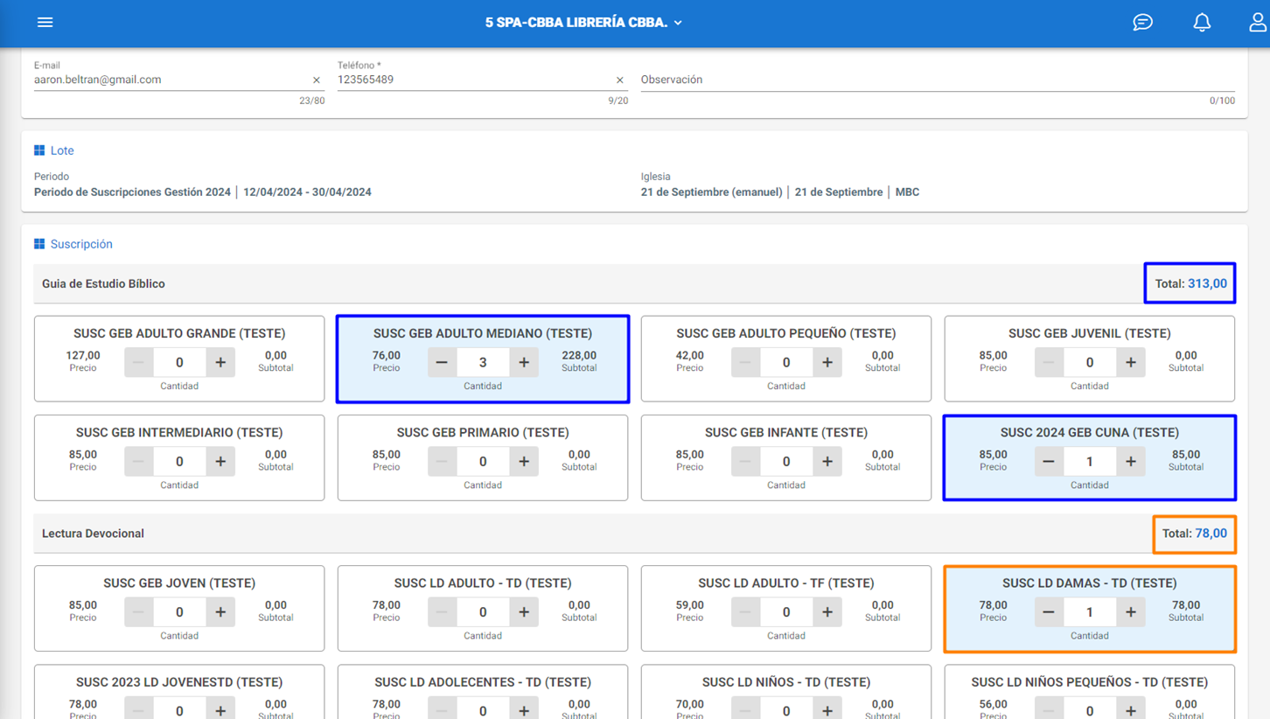Decrease quantity of SUSC GEB ADULTO MEDIANO
1270x719 pixels.
(442, 362)
